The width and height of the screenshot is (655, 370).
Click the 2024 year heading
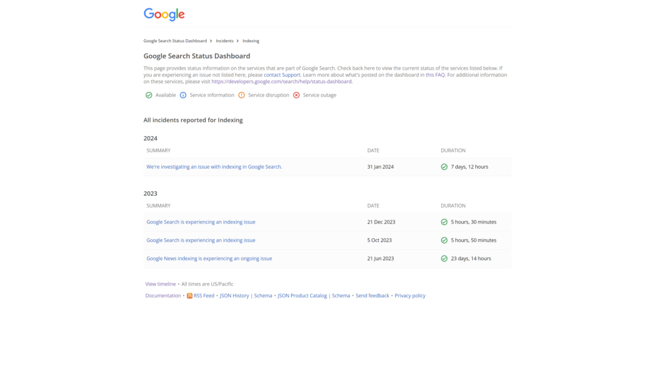tap(150, 139)
